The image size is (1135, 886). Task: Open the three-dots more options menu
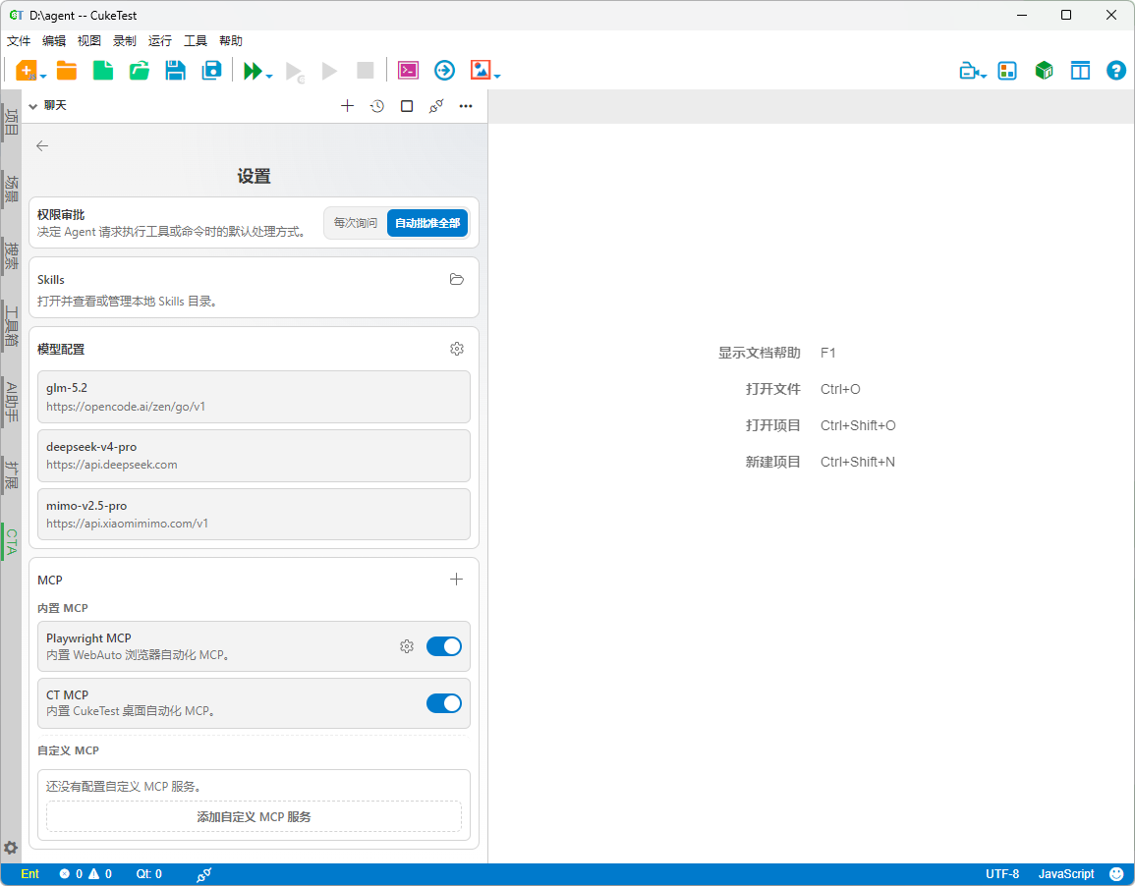point(466,106)
